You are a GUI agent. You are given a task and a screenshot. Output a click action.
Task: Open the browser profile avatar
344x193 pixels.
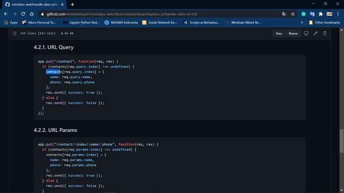pos(329,14)
